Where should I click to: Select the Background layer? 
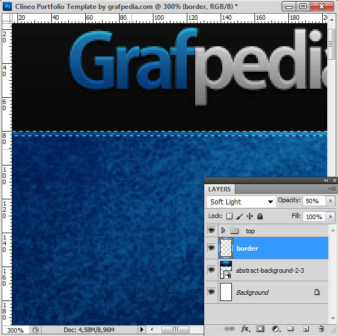click(273, 292)
